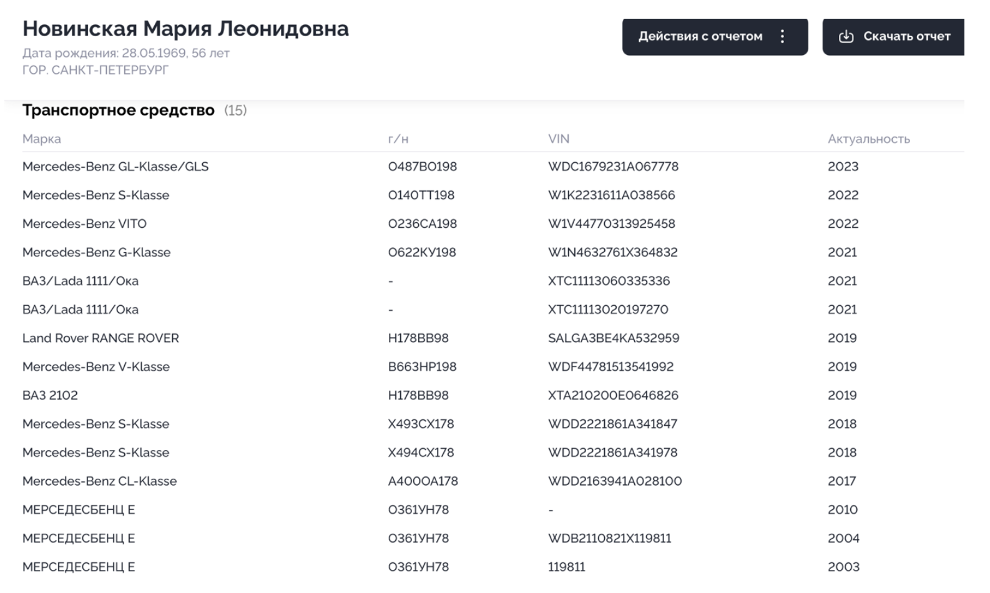The height and width of the screenshot is (593, 990).
Task: Click the year '2004'
Action: 844,539
